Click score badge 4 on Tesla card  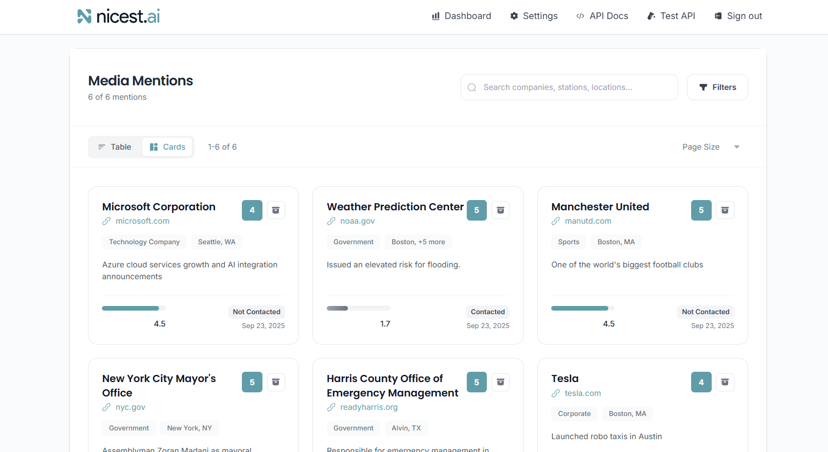click(x=701, y=382)
